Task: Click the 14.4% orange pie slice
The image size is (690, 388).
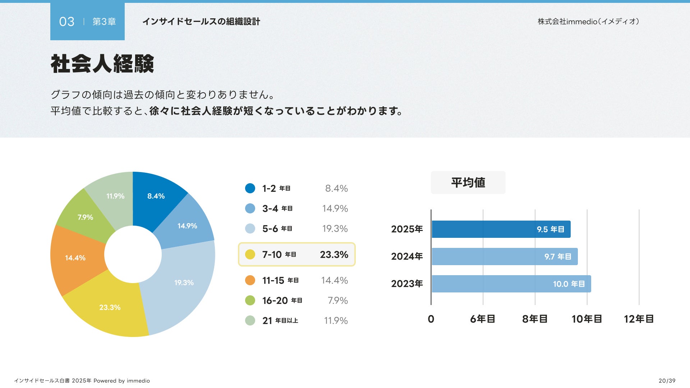Action: pos(75,258)
